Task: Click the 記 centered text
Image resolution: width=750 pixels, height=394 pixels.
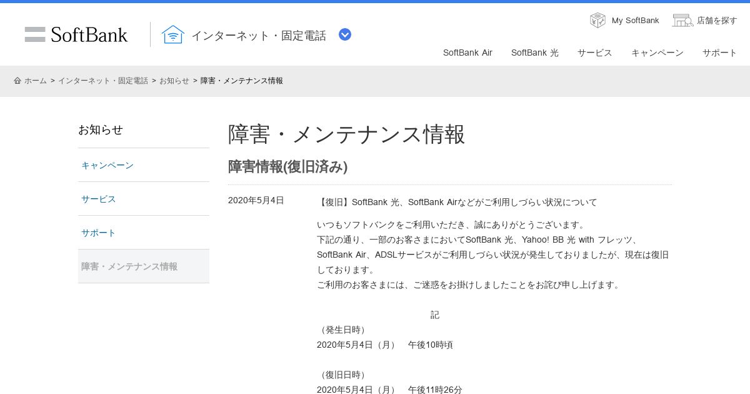Action: point(435,315)
